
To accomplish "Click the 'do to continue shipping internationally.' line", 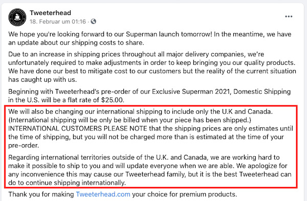I will click(67, 183).
